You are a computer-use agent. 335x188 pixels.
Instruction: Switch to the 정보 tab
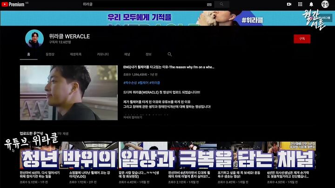click(x=148, y=54)
